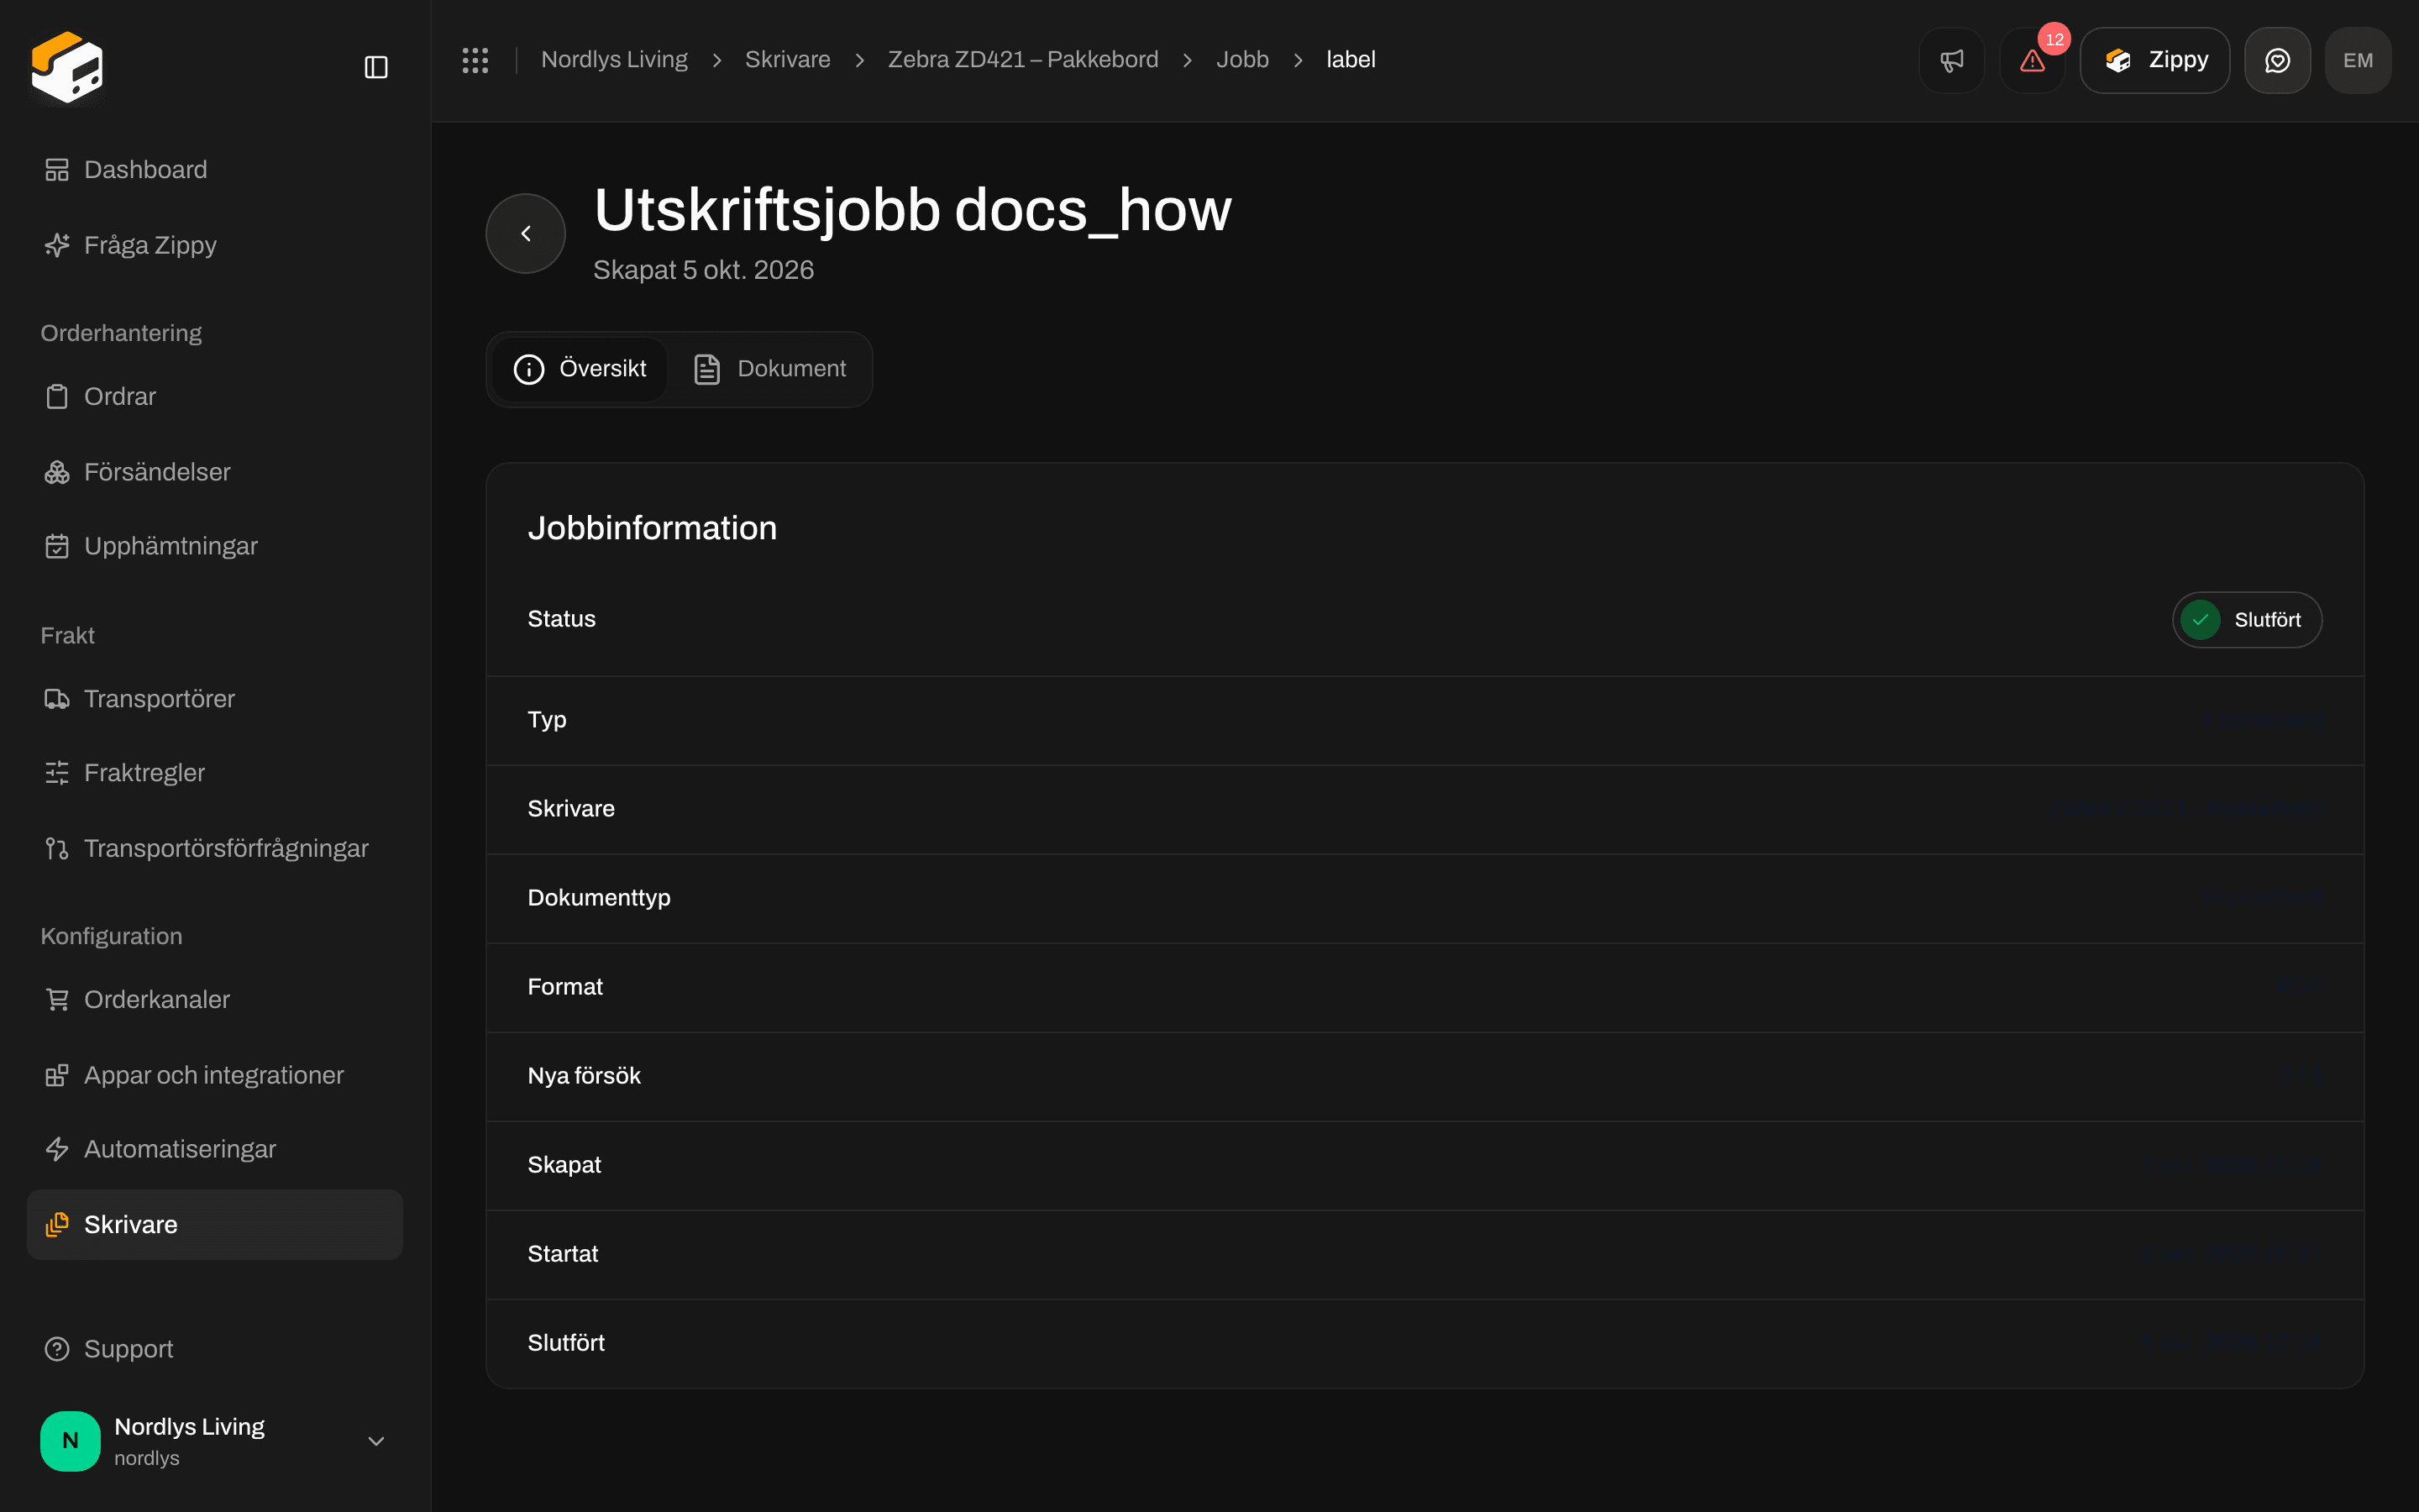Open the EM user avatar menu
This screenshot has width=2419, height=1512.
pos(2358,60)
